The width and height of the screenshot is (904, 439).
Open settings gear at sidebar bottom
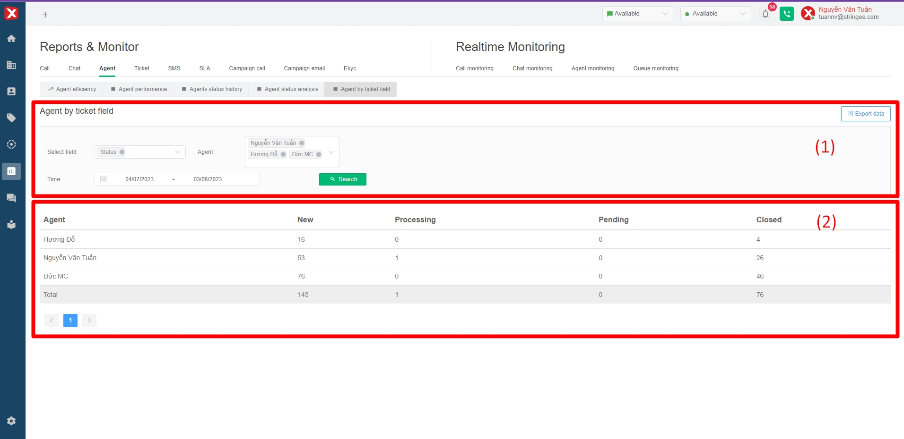(x=11, y=421)
